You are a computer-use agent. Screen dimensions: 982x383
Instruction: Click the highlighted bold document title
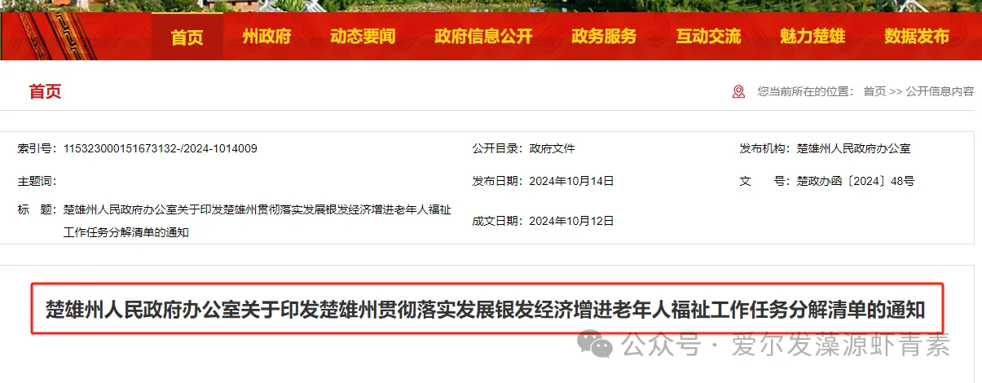pos(486,310)
